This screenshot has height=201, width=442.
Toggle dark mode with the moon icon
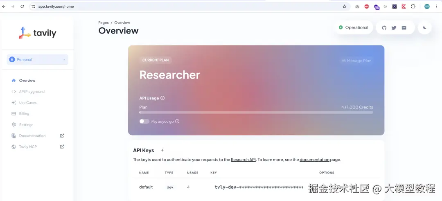425,27
